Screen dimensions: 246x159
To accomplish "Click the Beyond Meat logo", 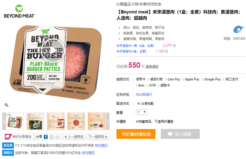I will 19,11.
